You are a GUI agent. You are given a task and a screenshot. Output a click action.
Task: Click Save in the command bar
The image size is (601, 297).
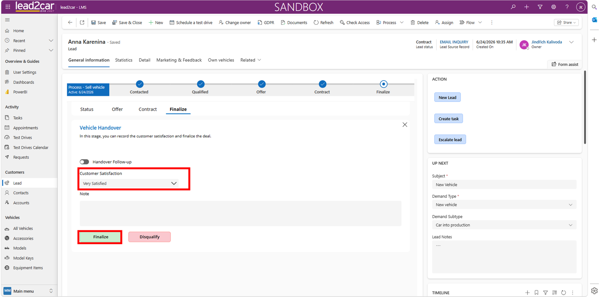[x=98, y=22]
